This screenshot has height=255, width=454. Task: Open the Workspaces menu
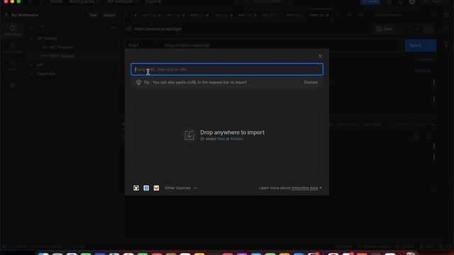click(x=84, y=1)
